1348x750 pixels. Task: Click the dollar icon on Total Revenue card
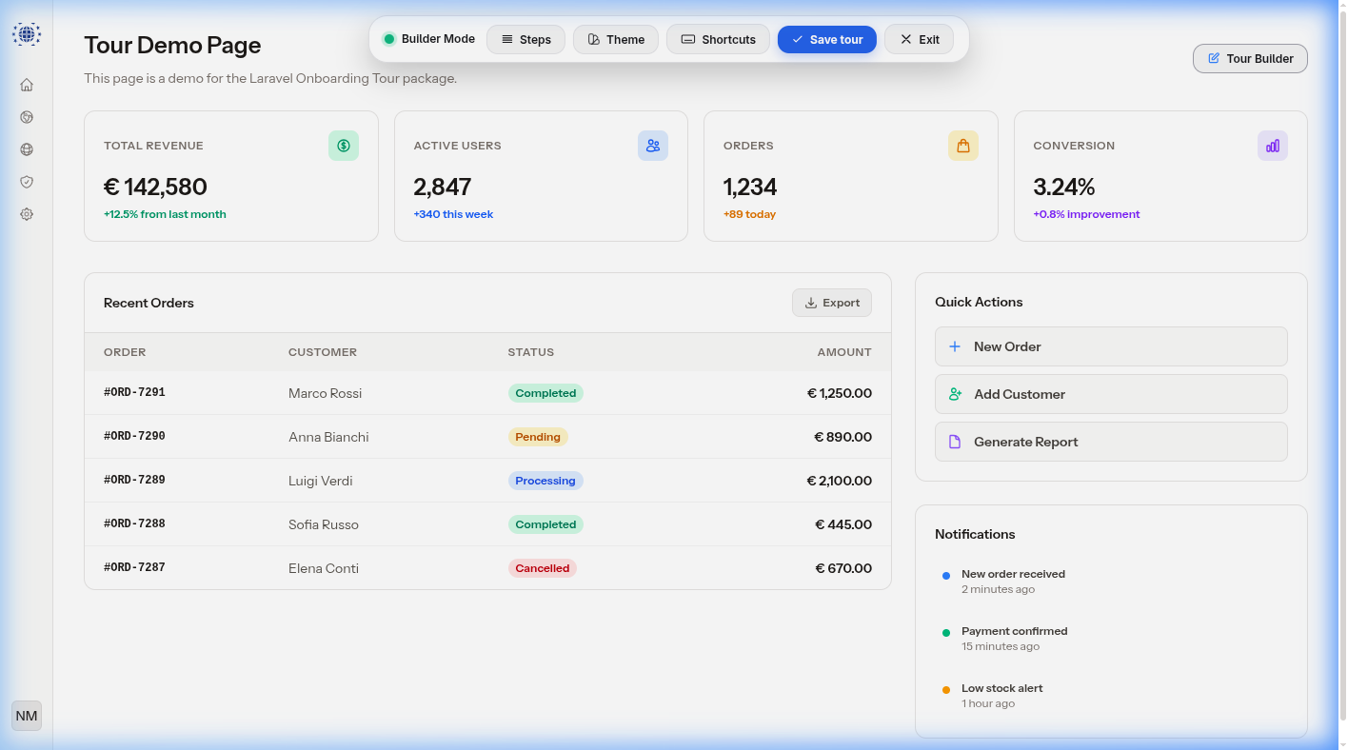(344, 146)
